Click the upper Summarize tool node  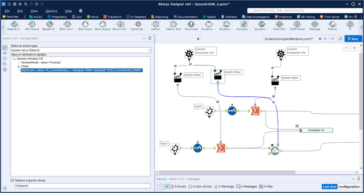pyautogui.click(x=255, y=111)
